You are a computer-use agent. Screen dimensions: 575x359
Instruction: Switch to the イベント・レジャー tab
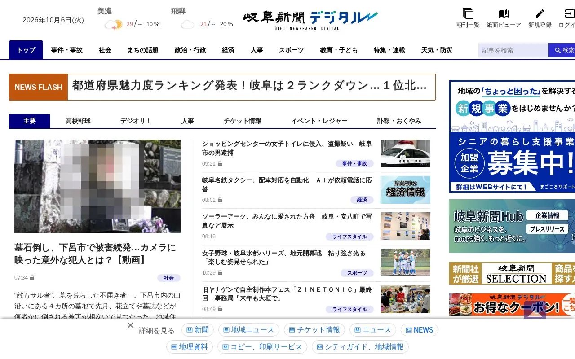(x=319, y=121)
